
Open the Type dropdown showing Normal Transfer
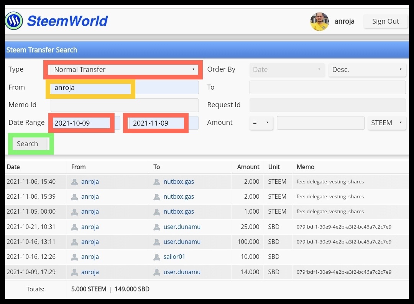pyautogui.click(x=124, y=70)
